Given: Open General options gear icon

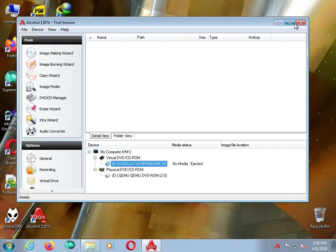Looking at the screenshot, I should (31, 158).
